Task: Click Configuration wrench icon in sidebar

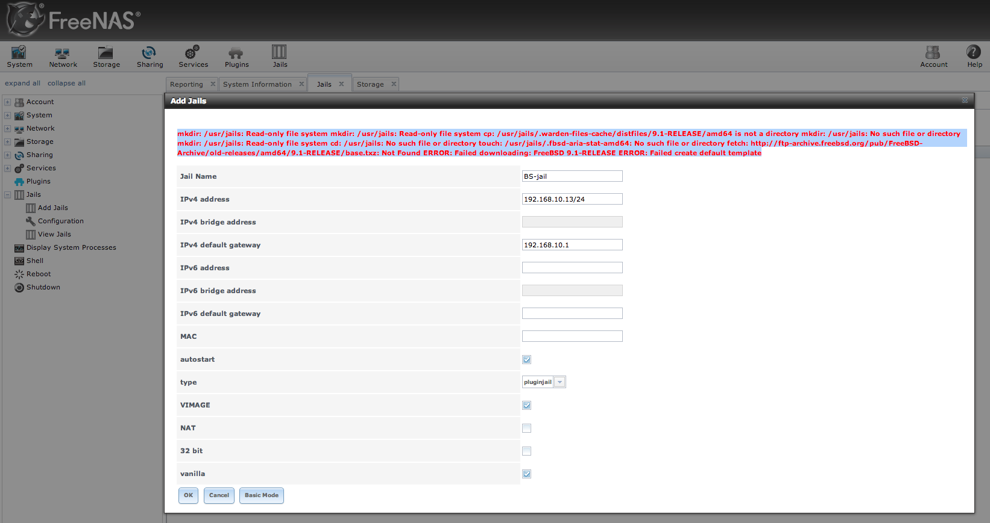Action: point(31,221)
